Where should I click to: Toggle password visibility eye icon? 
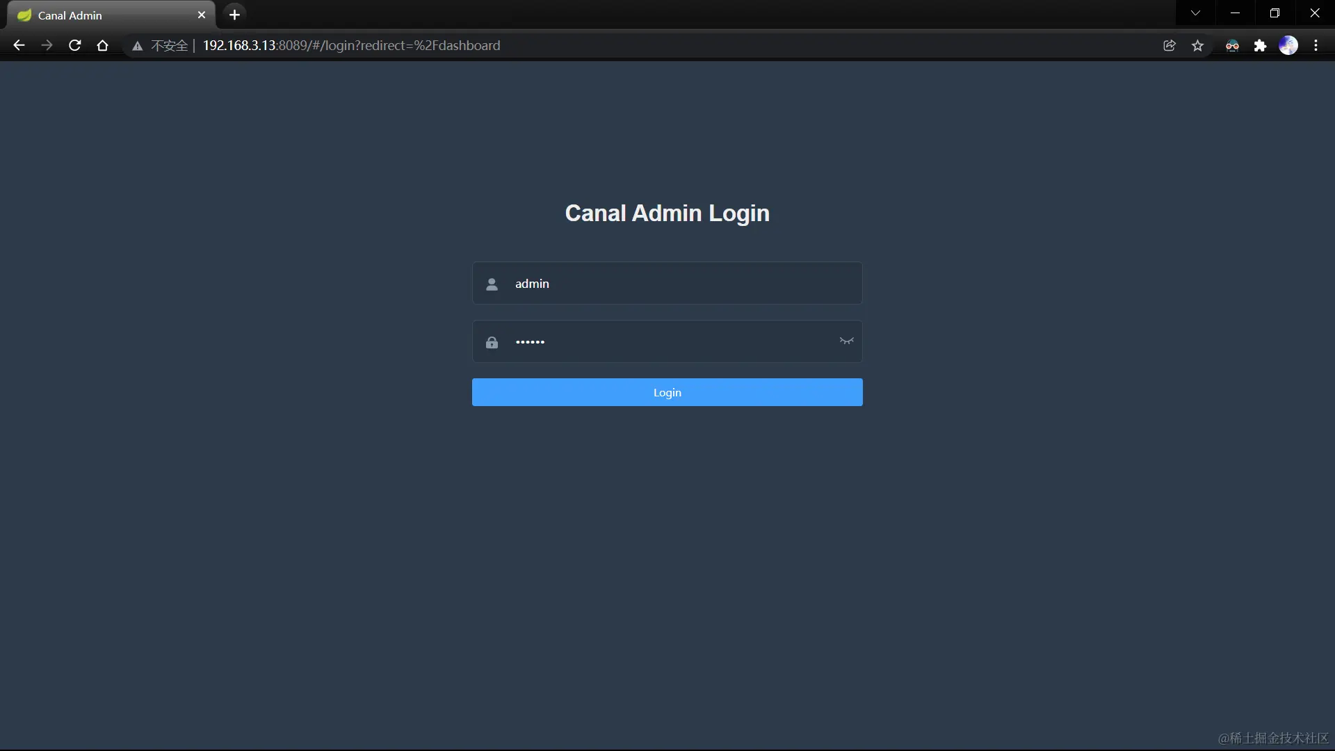846,341
